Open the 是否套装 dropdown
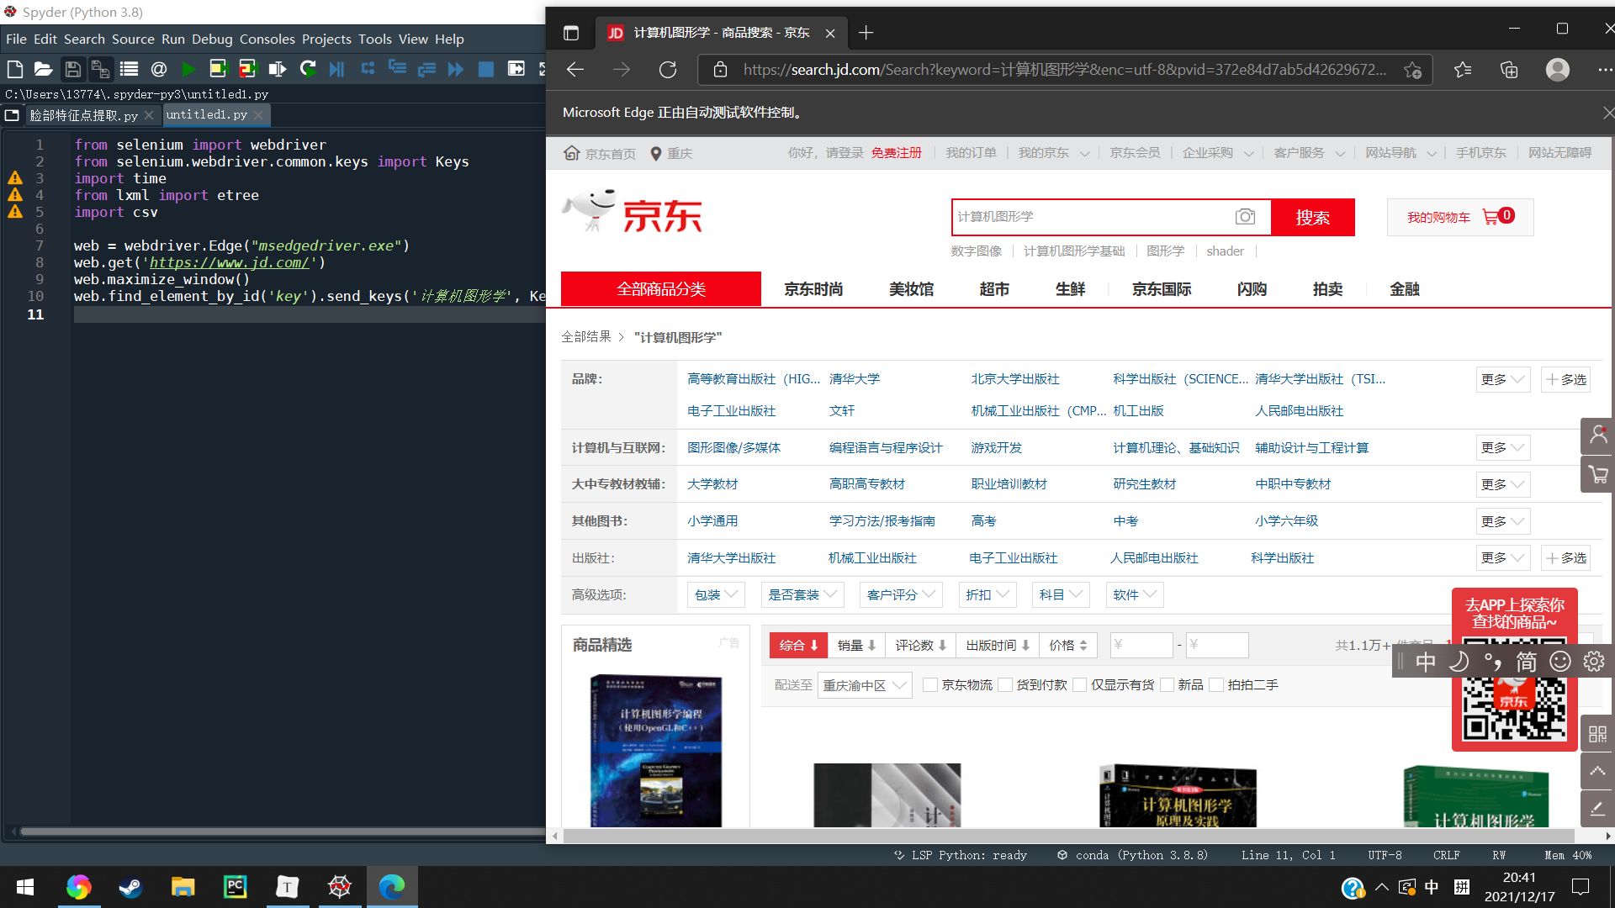The height and width of the screenshot is (908, 1615). 802,594
